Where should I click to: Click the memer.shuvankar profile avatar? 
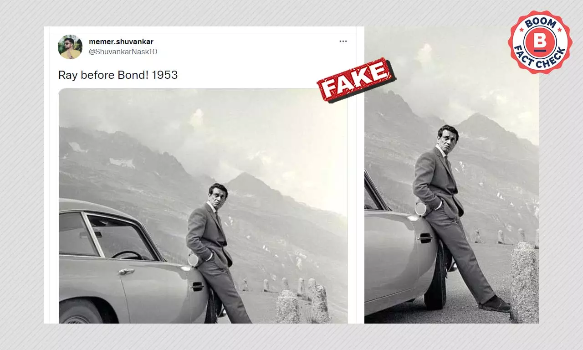click(70, 47)
